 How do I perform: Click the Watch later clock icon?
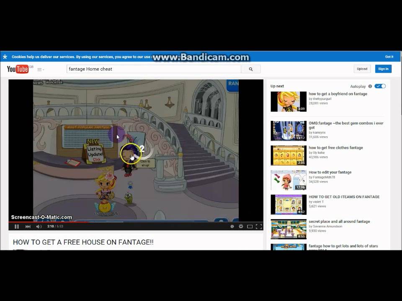pyautogui.click(x=232, y=227)
